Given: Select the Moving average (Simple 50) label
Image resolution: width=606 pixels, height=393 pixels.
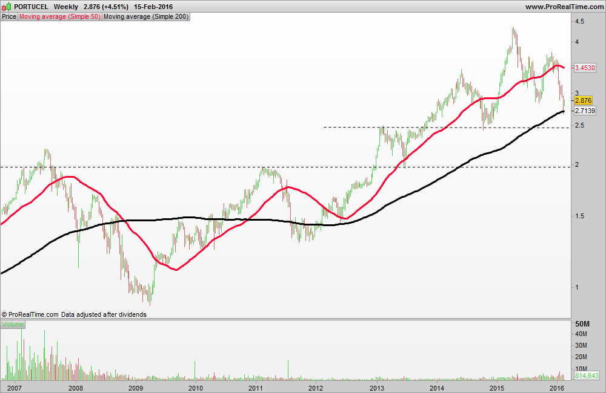Looking at the screenshot, I should click(60, 16).
